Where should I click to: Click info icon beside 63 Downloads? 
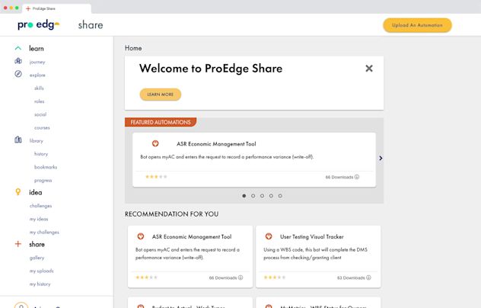[x=368, y=278]
